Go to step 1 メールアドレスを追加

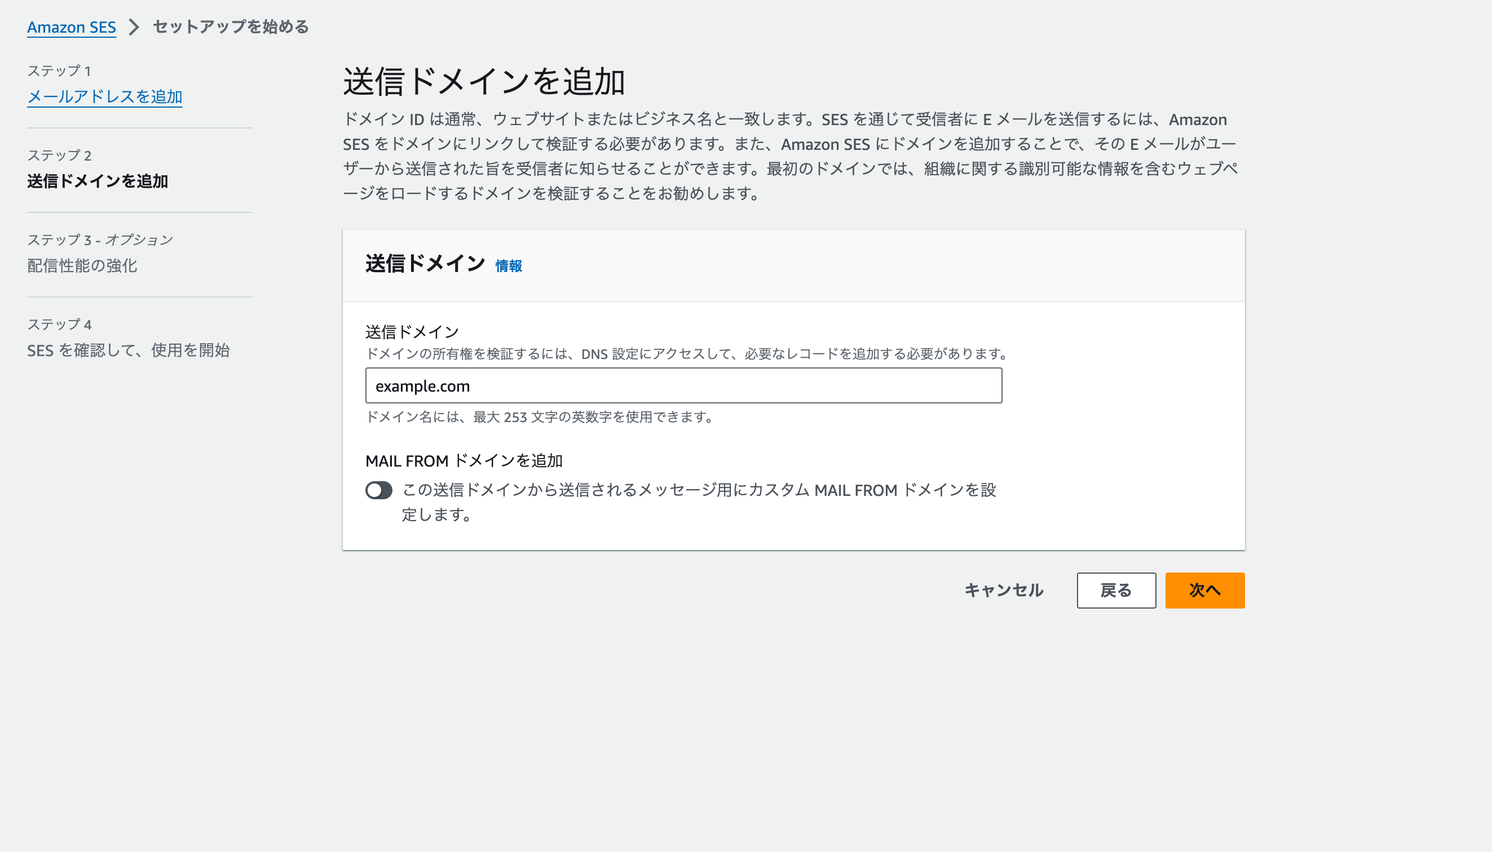point(104,97)
